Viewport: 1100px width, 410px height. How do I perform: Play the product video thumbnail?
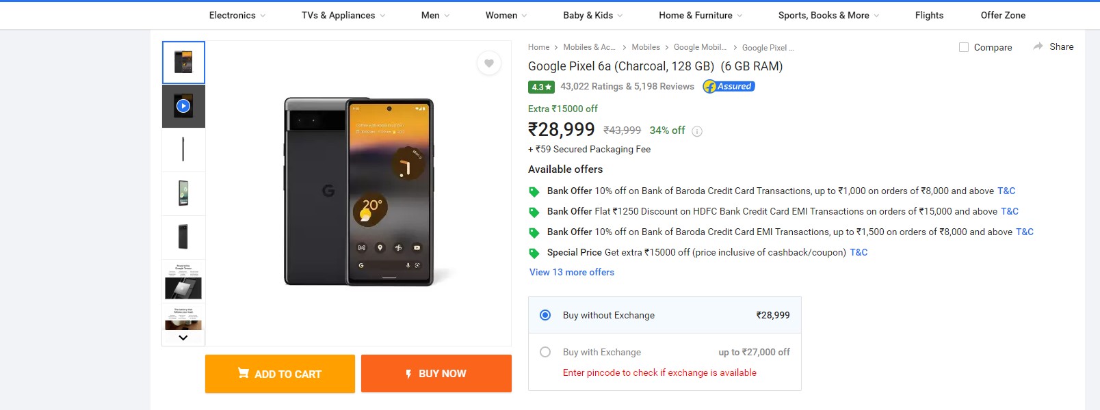click(183, 106)
